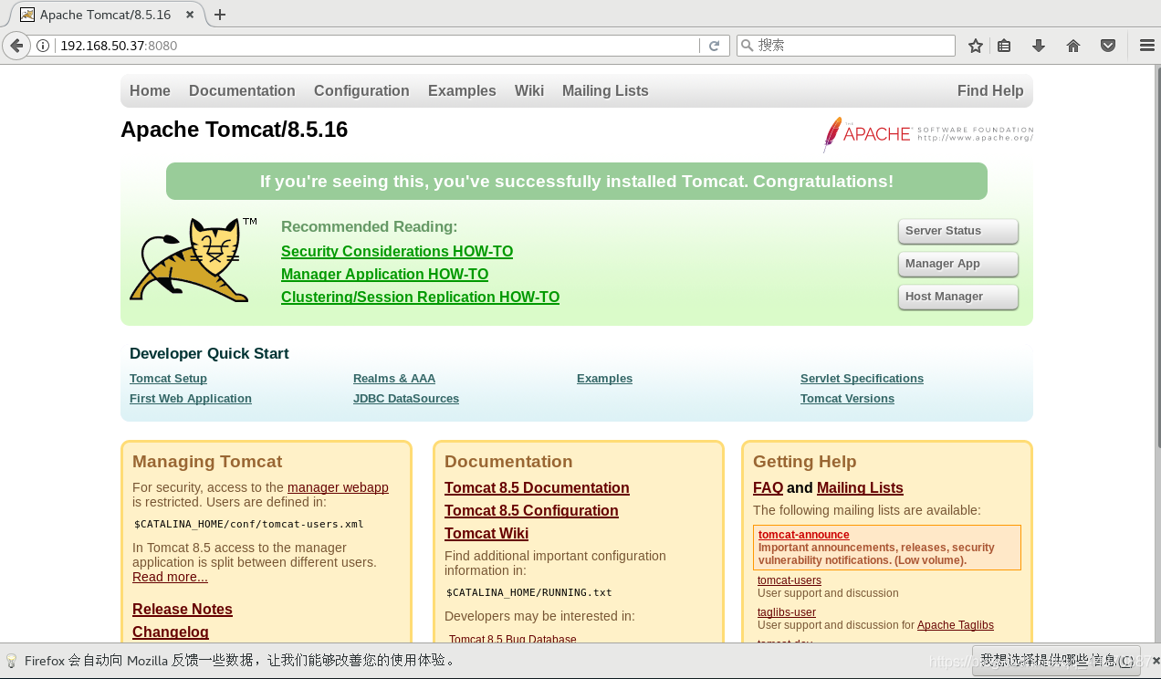Open Mailing Lists link under Getting Help
This screenshot has width=1161, height=679.
coord(860,487)
